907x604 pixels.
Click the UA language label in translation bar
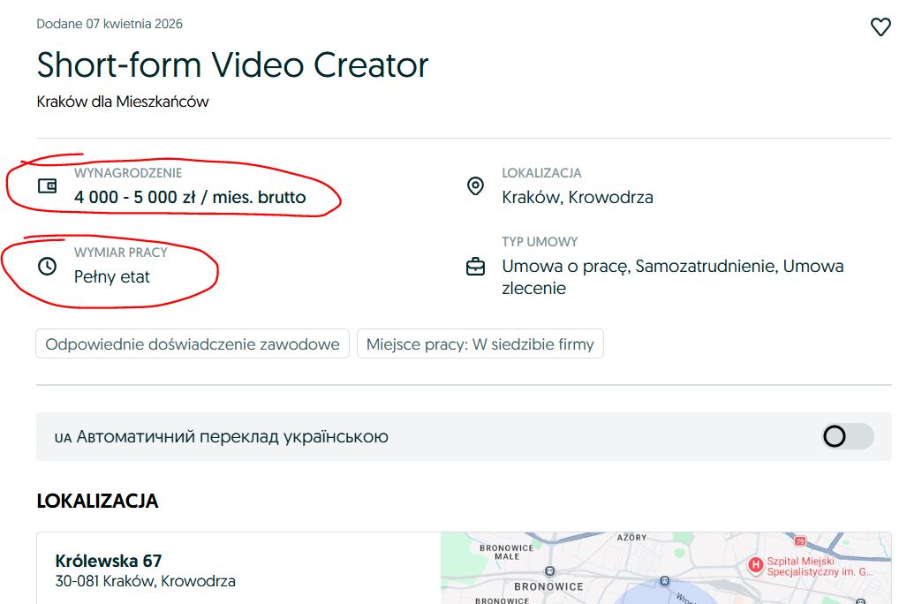coord(62,438)
